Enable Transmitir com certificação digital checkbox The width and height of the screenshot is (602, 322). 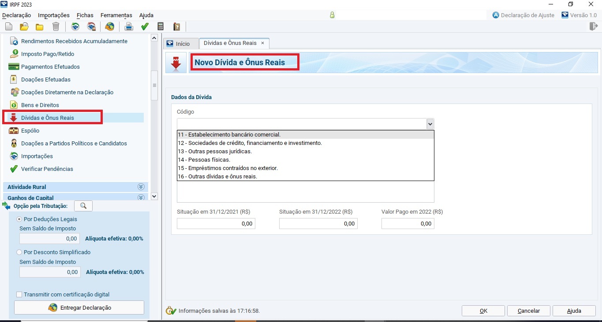click(19, 294)
